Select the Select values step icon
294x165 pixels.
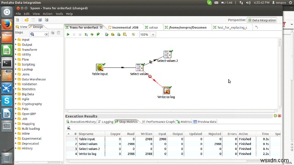(x=139, y=67)
